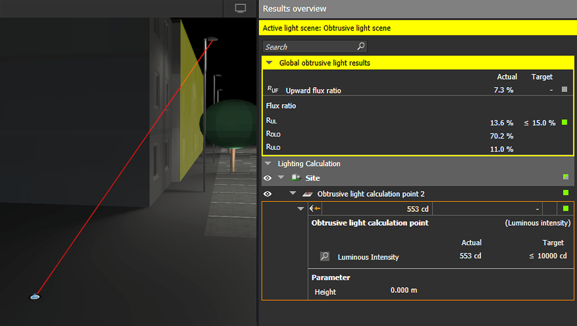Collapse the 553 cd result details row
Image resolution: width=577 pixels, height=326 pixels.
[x=300, y=209]
